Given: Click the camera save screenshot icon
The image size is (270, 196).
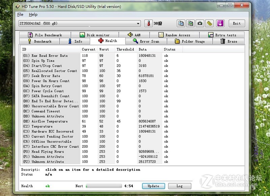Looking at the screenshot, I should (x=200, y=23).
